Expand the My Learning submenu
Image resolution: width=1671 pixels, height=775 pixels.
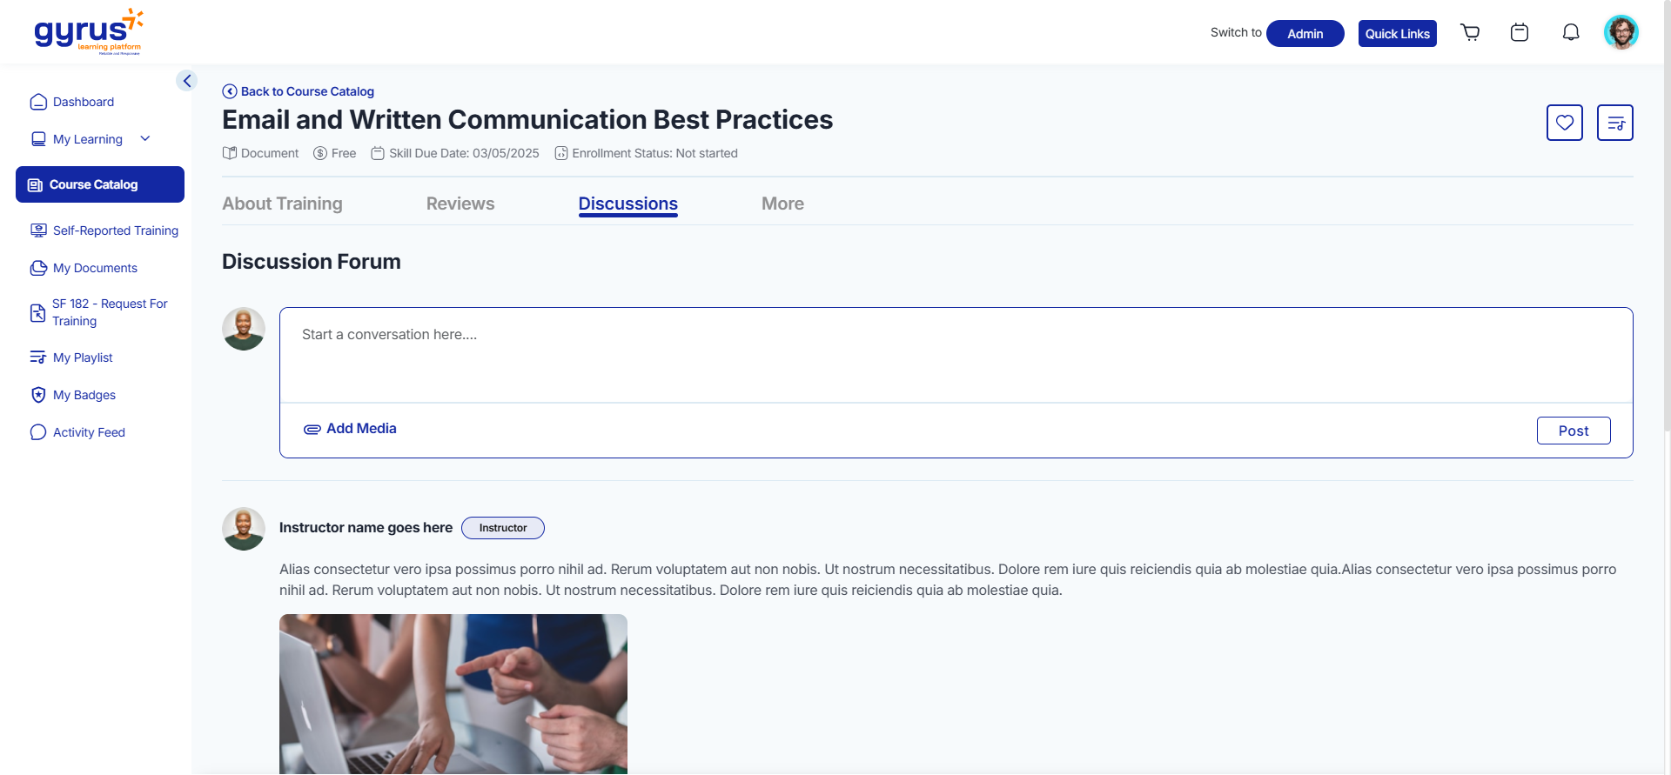pyautogui.click(x=145, y=139)
